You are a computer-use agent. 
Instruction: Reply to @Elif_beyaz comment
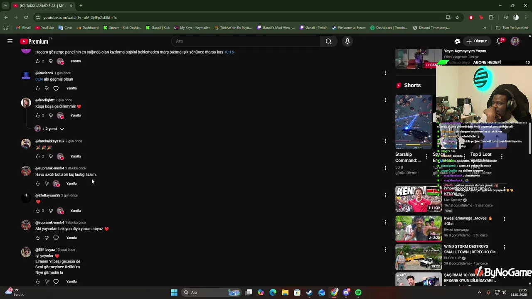pos(71,282)
